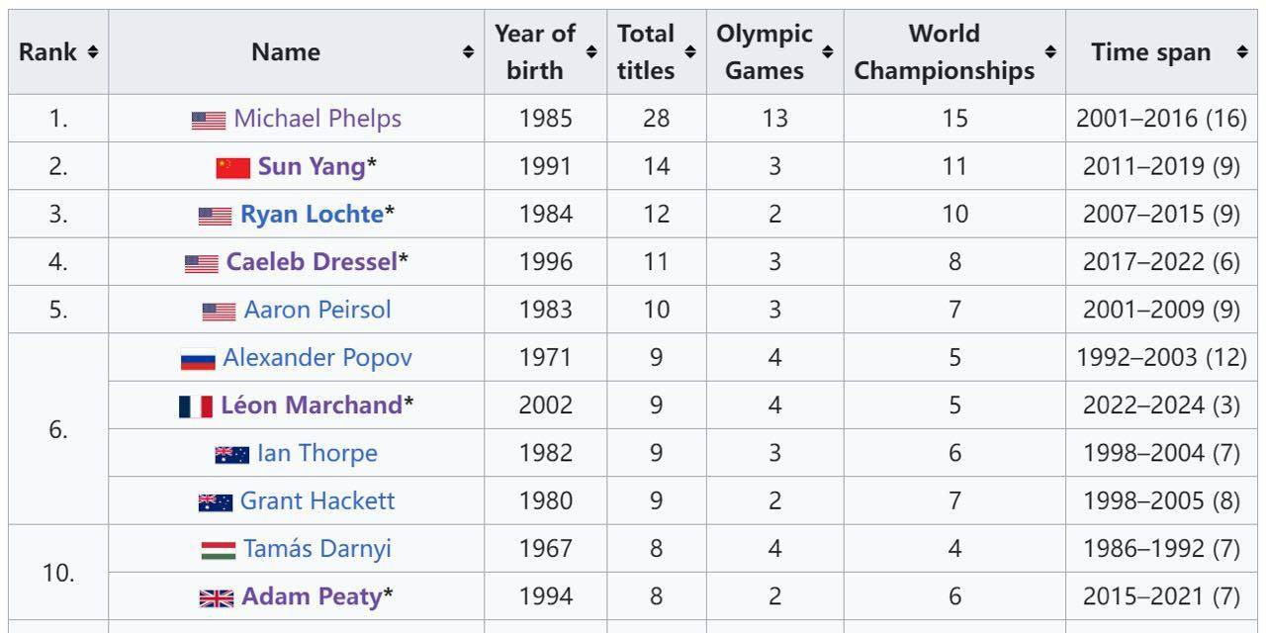Click the USA flag beside Michael Phelps
The width and height of the screenshot is (1266, 633).
pyautogui.click(x=208, y=120)
